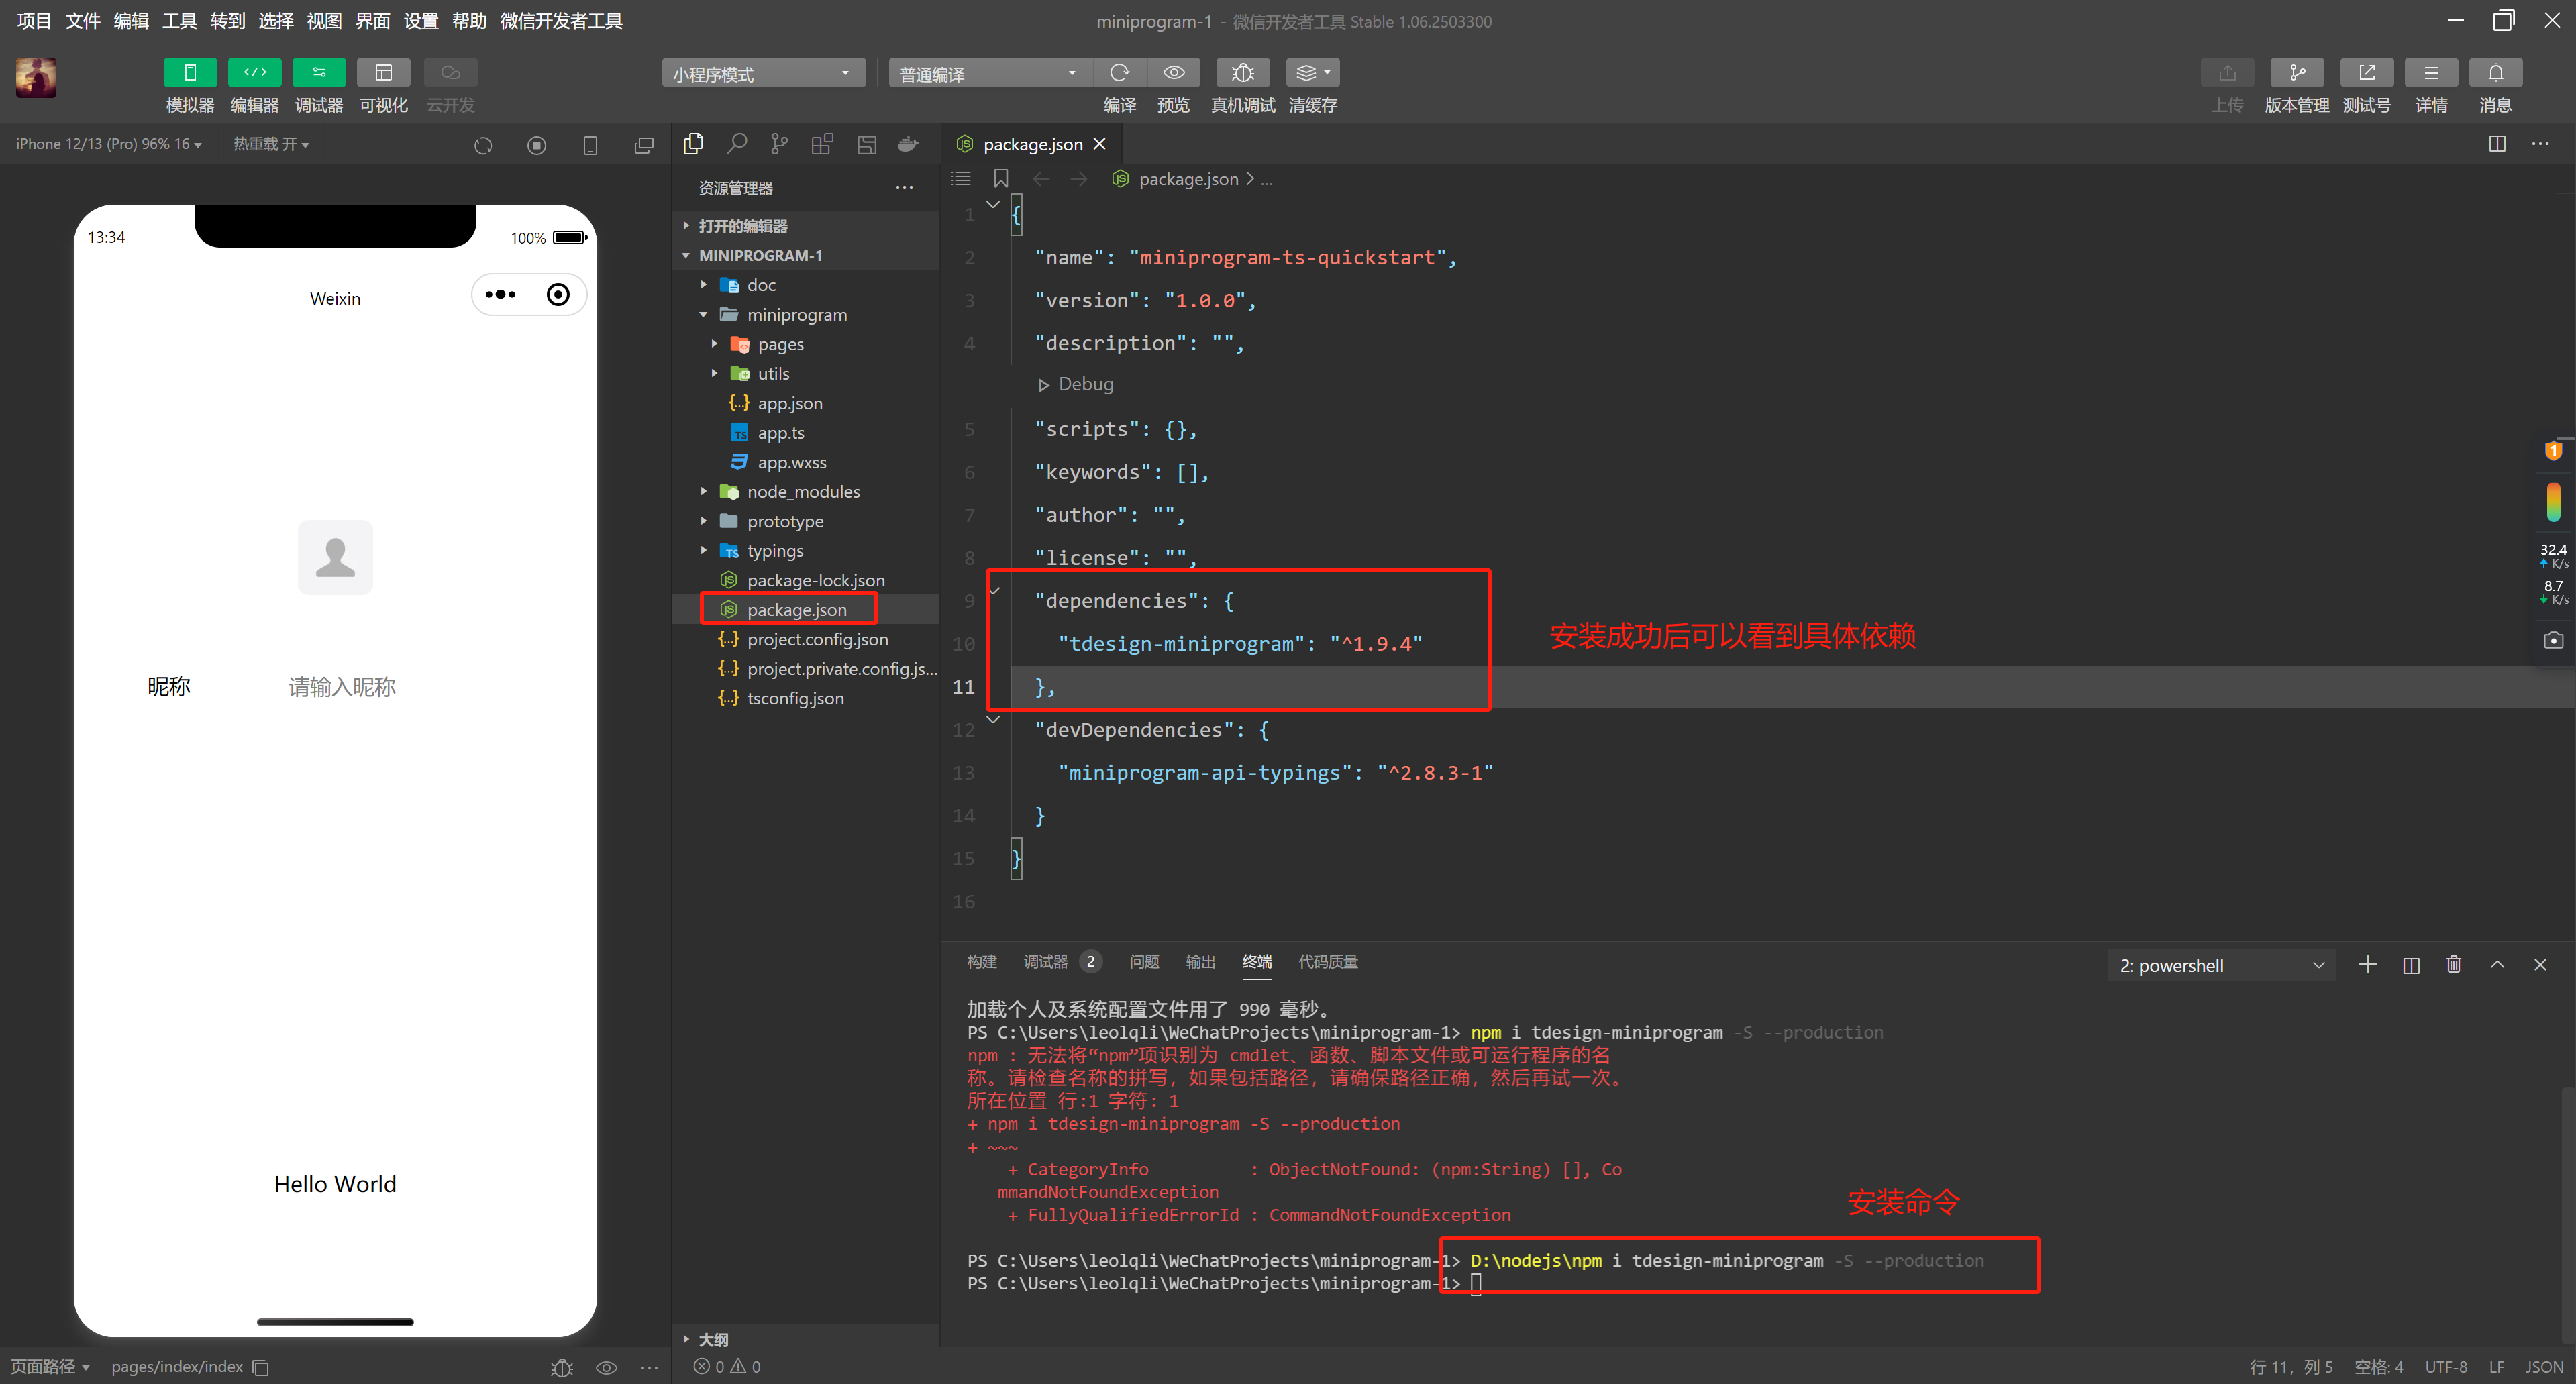
Task: Click the split editor icon
Action: coord(2496,144)
